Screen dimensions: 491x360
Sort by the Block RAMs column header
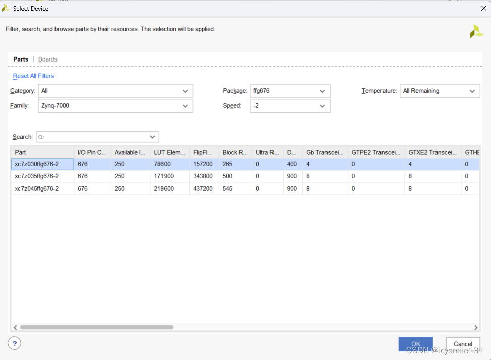point(236,152)
